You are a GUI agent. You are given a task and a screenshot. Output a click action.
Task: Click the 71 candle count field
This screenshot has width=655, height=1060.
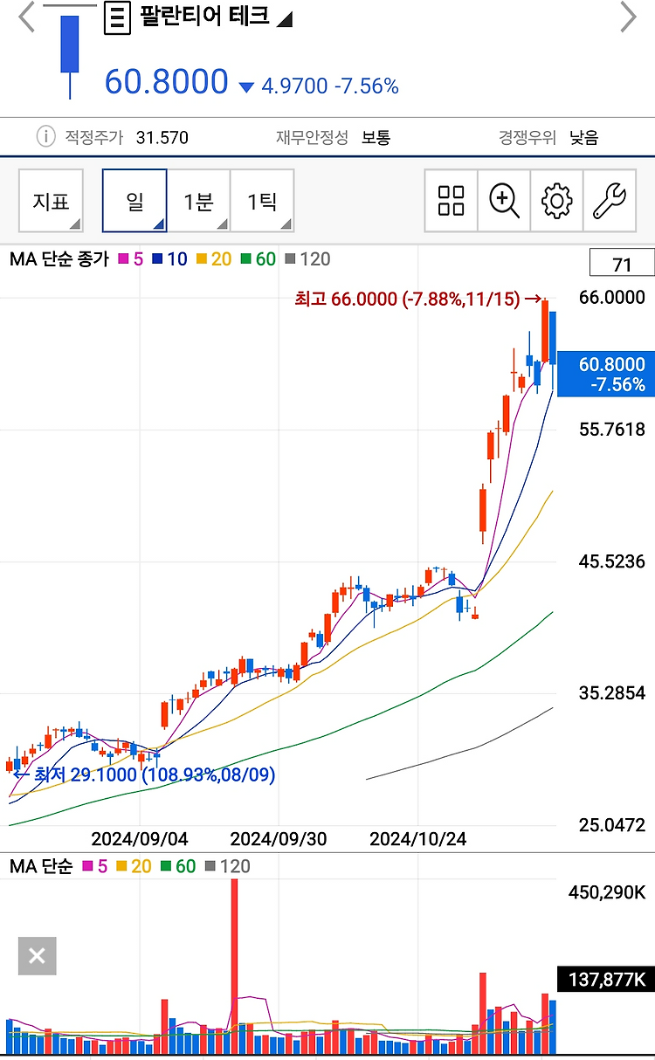pyautogui.click(x=622, y=265)
